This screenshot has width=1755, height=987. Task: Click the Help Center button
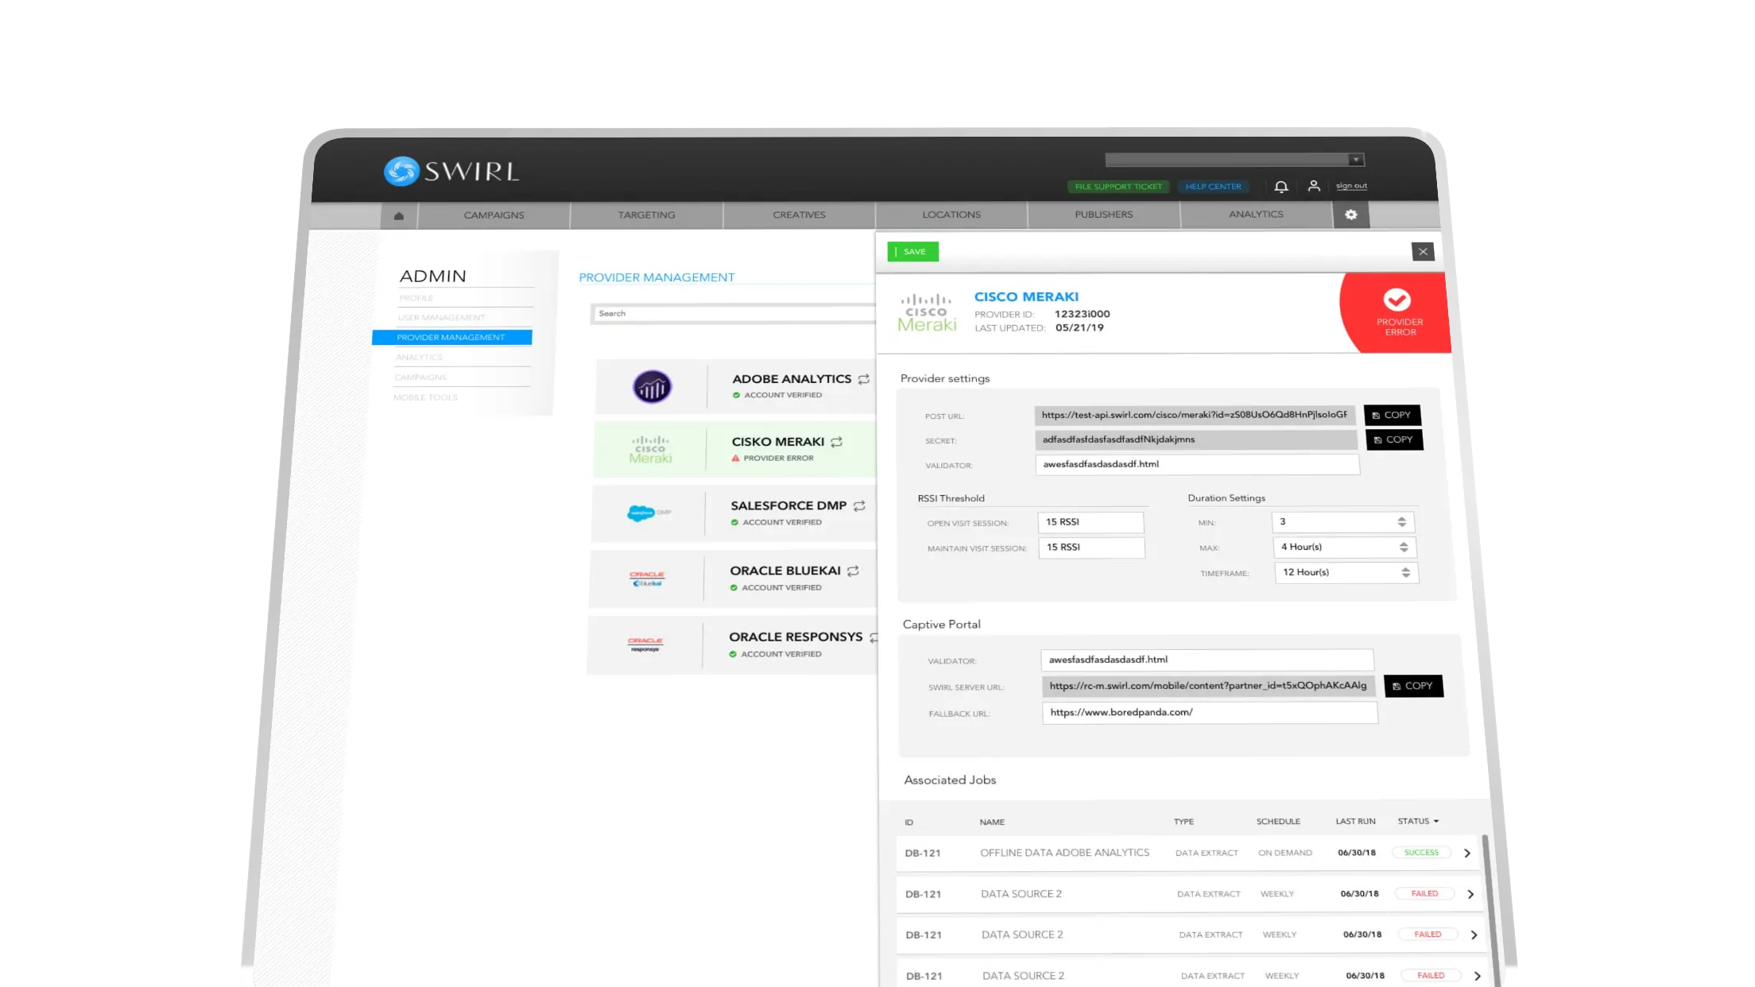(1213, 187)
